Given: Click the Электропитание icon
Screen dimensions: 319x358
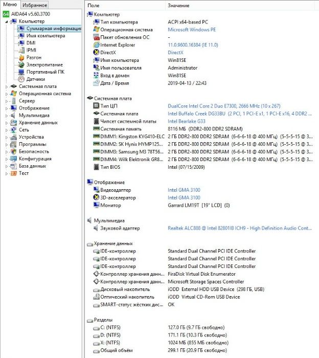Looking at the screenshot, I should (21, 65).
